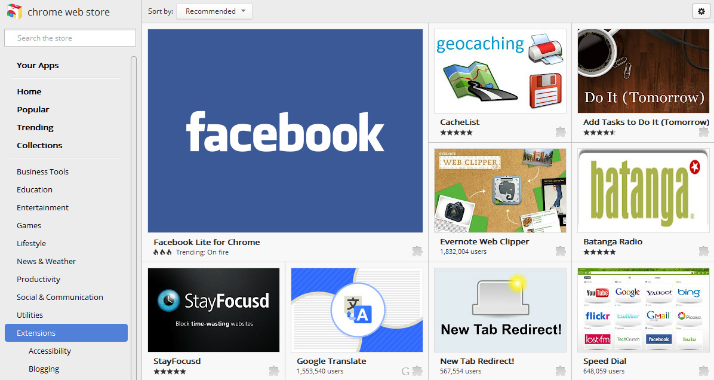Open the Chrome Web Store logo
Image resolution: width=714 pixels, height=380 pixels.
[58, 11]
